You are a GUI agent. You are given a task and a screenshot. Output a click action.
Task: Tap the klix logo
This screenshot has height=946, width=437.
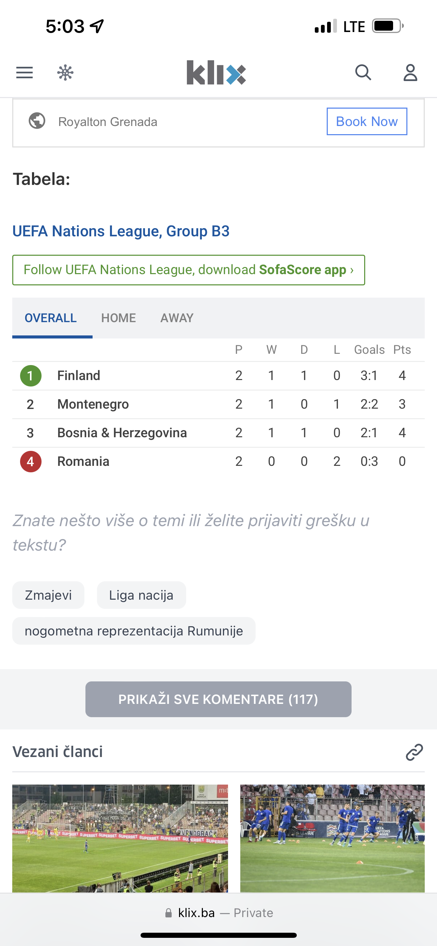point(216,73)
